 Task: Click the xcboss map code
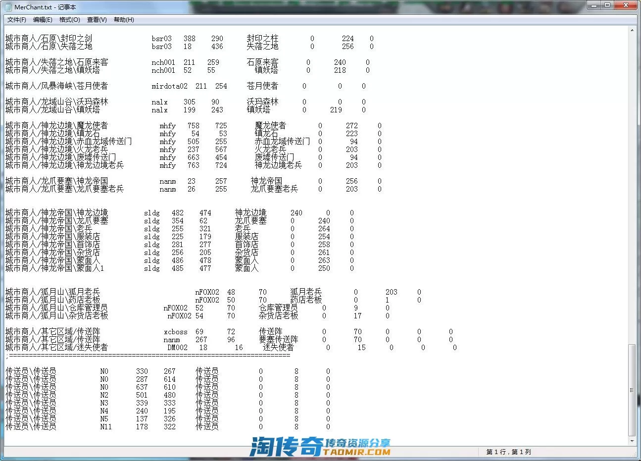point(176,332)
